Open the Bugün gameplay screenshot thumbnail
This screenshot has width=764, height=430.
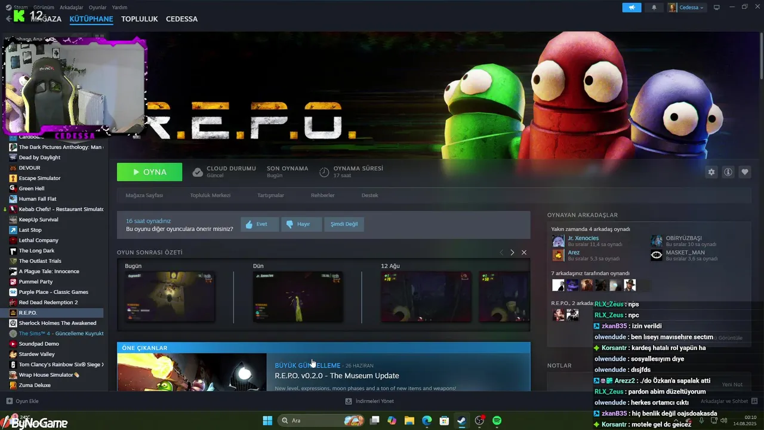click(x=170, y=297)
